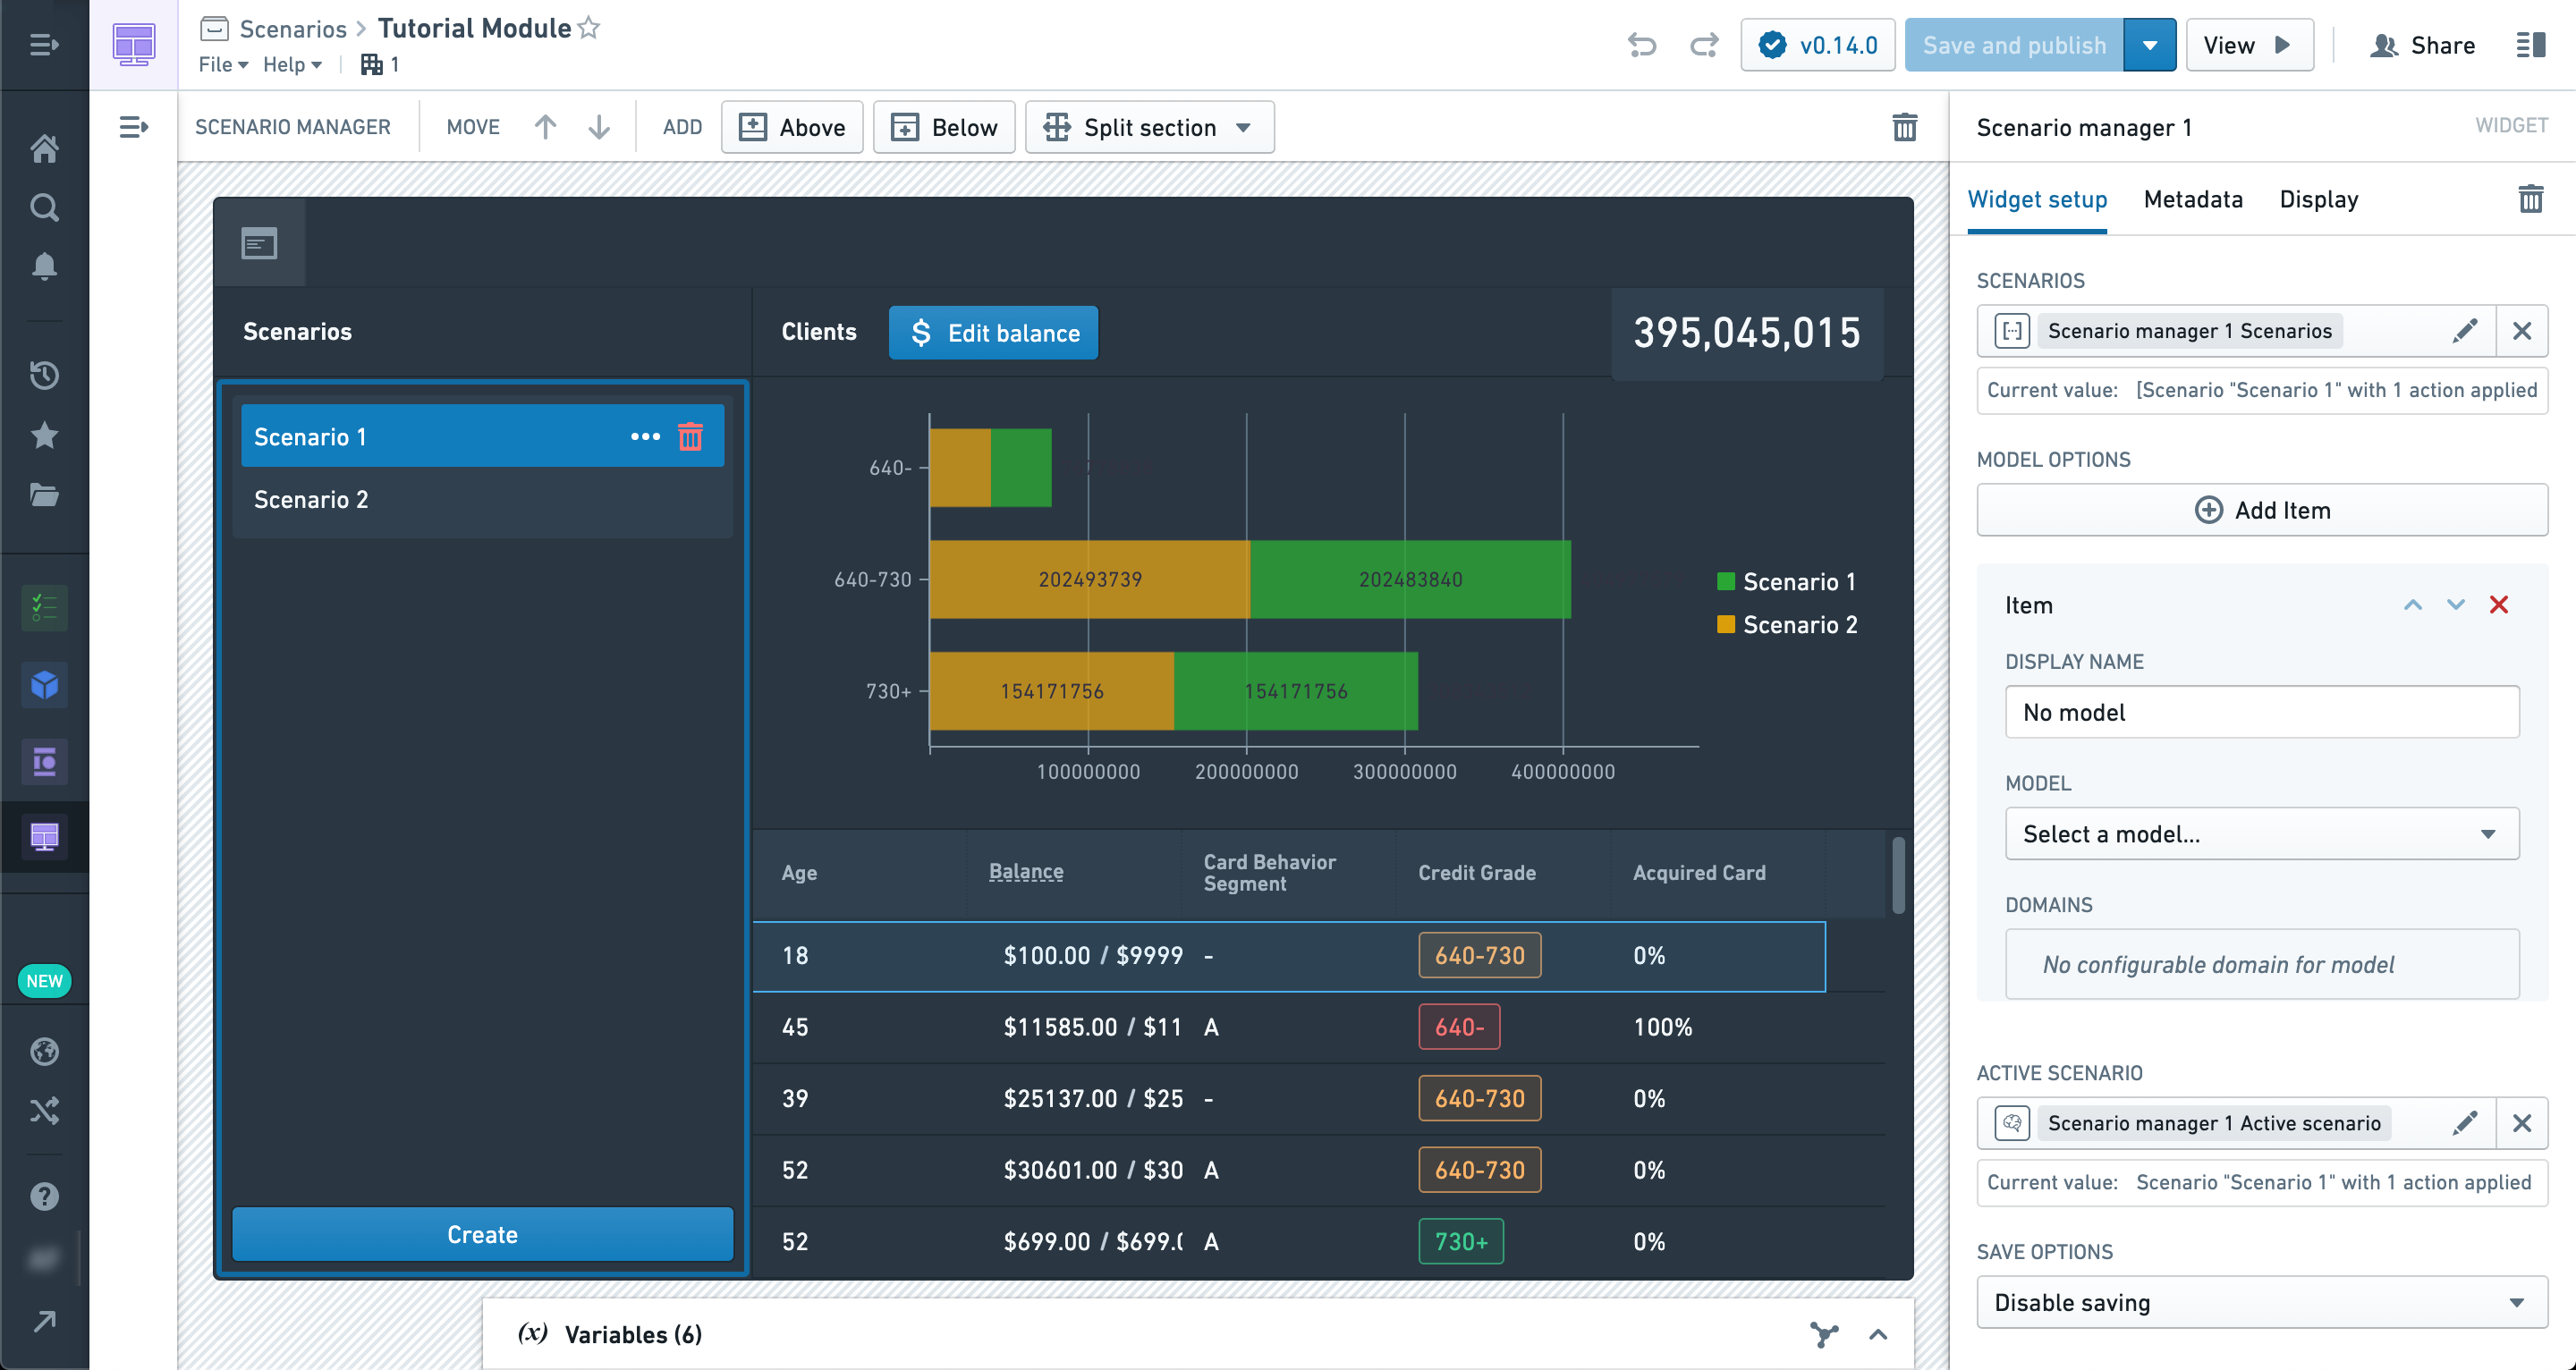Expand the main left navigation sidebar
This screenshot has height=1370, width=2576.
44,45
